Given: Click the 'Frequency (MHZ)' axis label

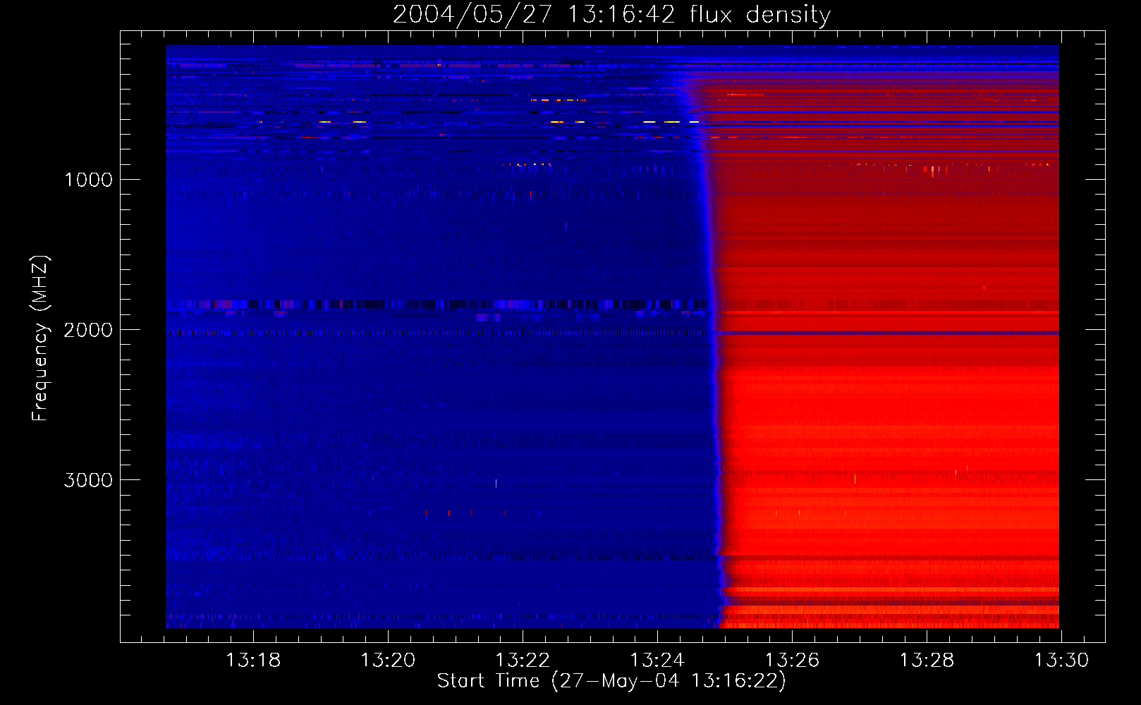Looking at the screenshot, I should pos(40,338).
